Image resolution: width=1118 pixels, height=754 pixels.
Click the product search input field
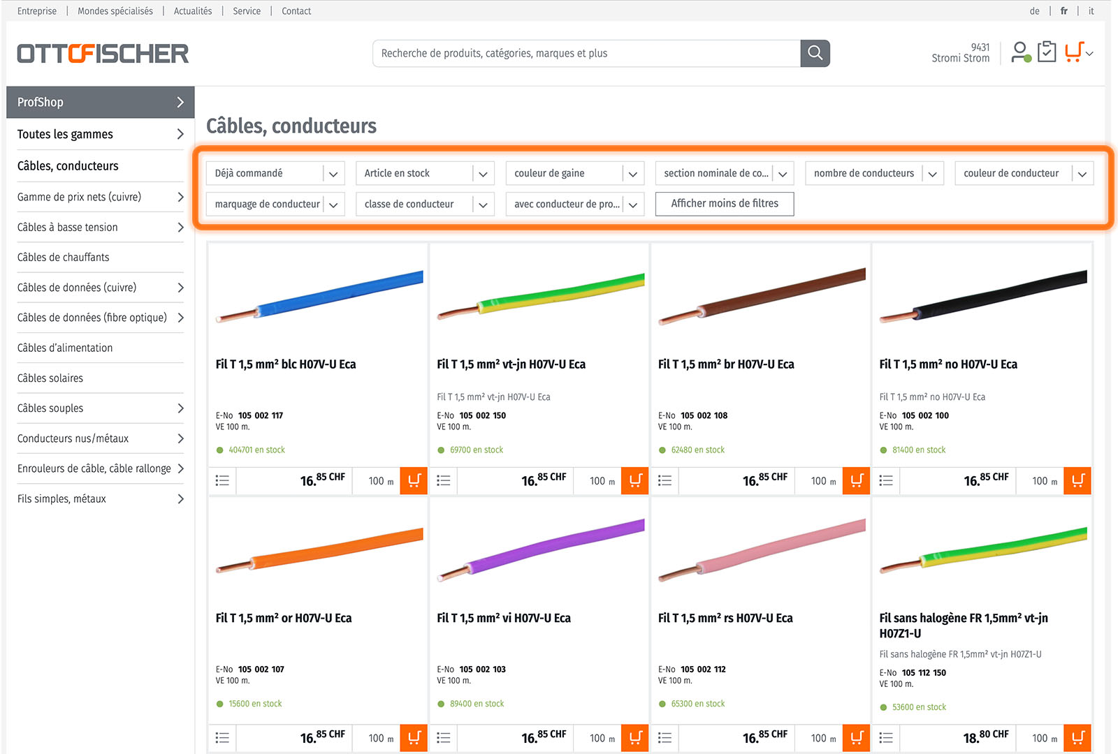point(587,53)
